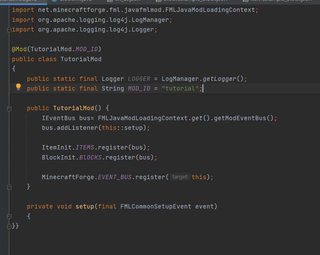Collapse the setup method fold marker
This screenshot has width=320, height=255.
[x=9, y=216]
